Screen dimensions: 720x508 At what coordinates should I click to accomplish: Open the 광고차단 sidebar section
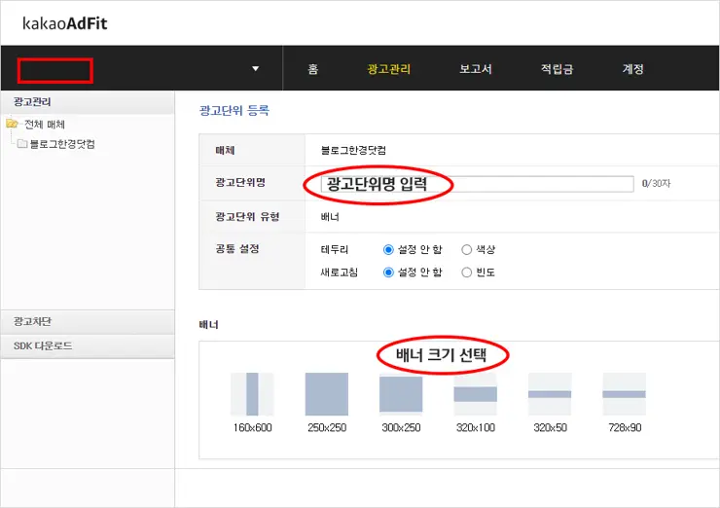pyautogui.click(x=88, y=321)
